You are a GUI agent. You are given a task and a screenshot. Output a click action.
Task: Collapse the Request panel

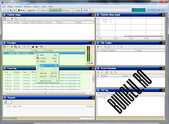pos(93,98)
